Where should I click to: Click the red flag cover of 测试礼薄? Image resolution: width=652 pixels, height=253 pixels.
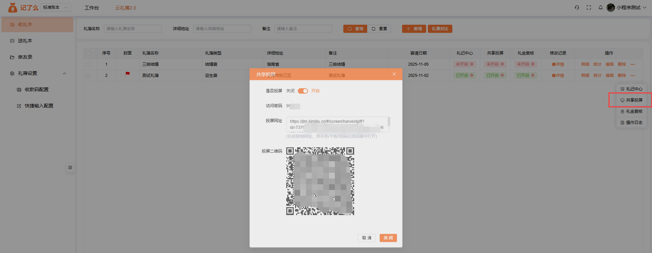click(128, 74)
